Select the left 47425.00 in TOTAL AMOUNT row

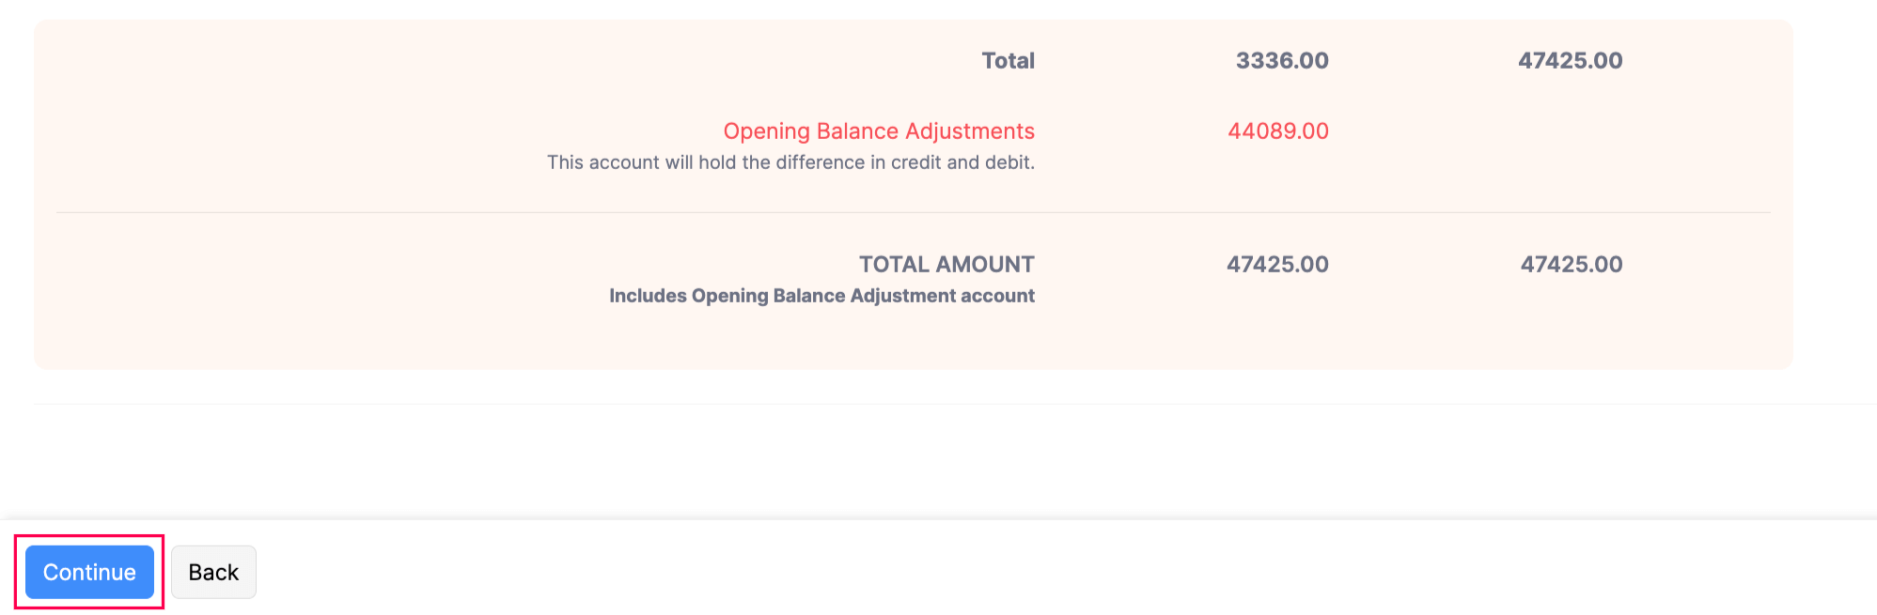[1276, 265]
